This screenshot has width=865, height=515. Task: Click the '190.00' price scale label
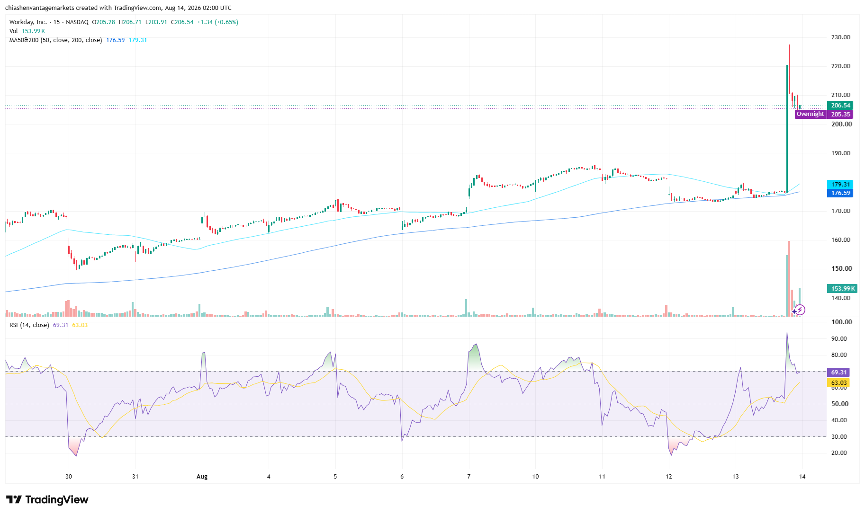840,153
